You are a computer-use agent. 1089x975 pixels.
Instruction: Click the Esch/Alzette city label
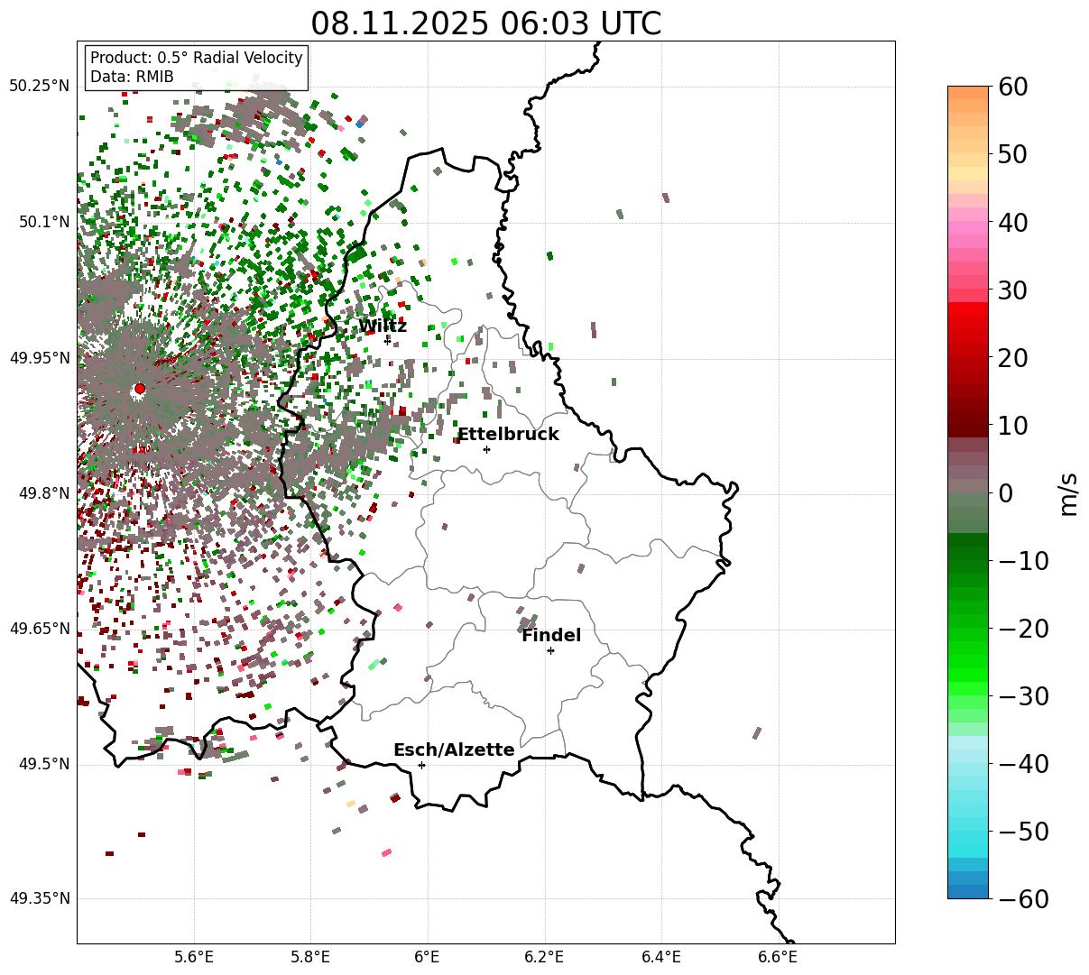pyautogui.click(x=454, y=750)
